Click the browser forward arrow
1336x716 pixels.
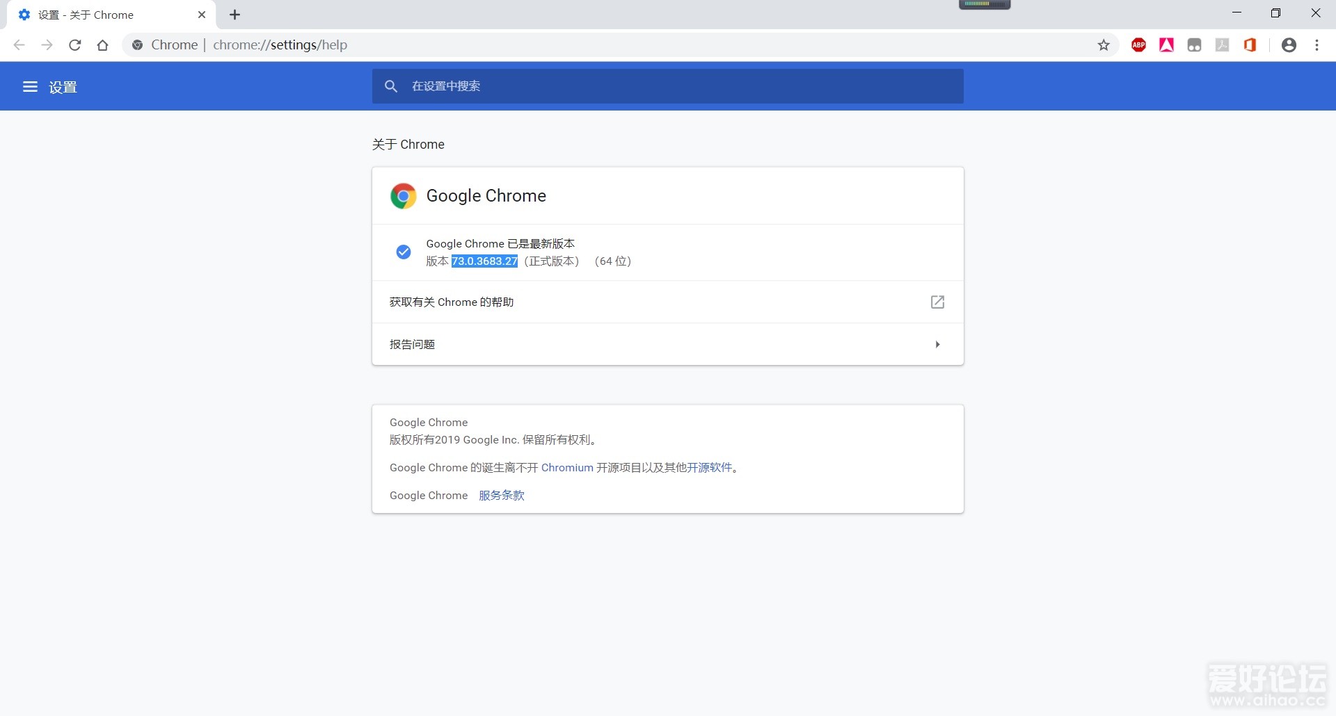(x=47, y=45)
